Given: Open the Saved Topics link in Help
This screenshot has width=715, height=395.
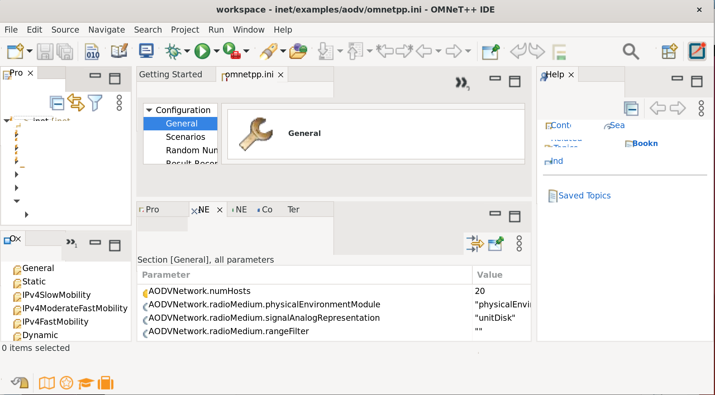Looking at the screenshot, I should pyautogui.click(x=585, y=195).
